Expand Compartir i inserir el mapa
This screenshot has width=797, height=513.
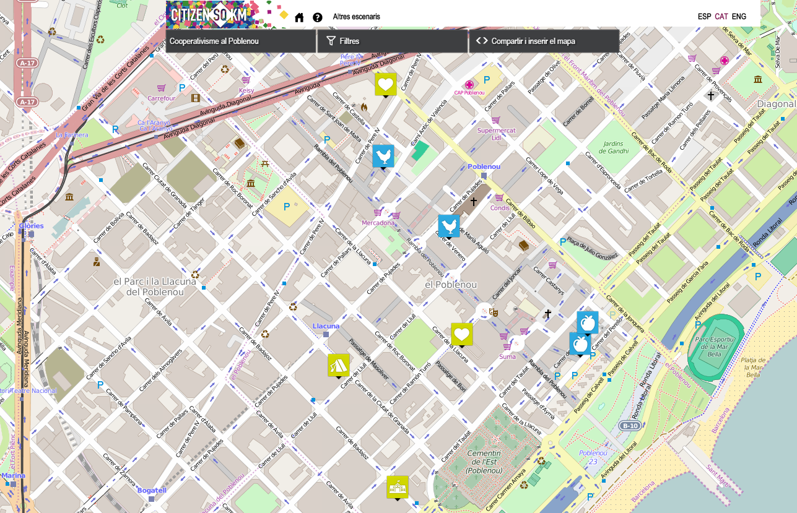544,41
